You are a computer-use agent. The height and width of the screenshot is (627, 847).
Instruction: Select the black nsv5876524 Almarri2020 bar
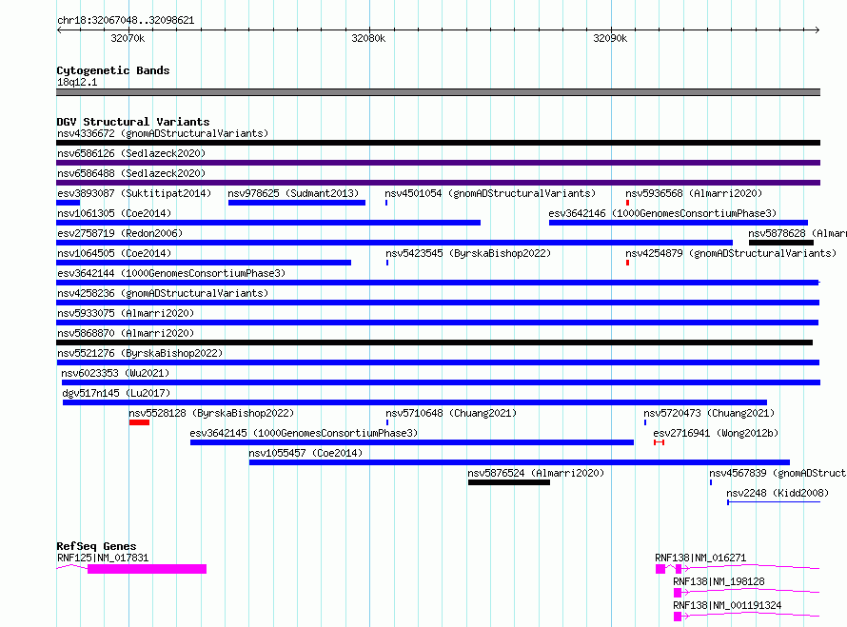509,482
